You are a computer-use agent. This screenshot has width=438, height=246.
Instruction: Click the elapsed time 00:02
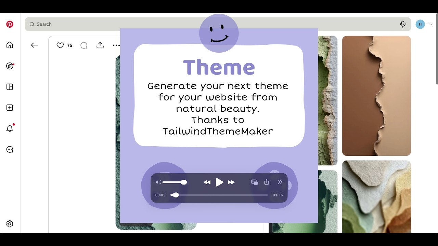click(160, 195)
